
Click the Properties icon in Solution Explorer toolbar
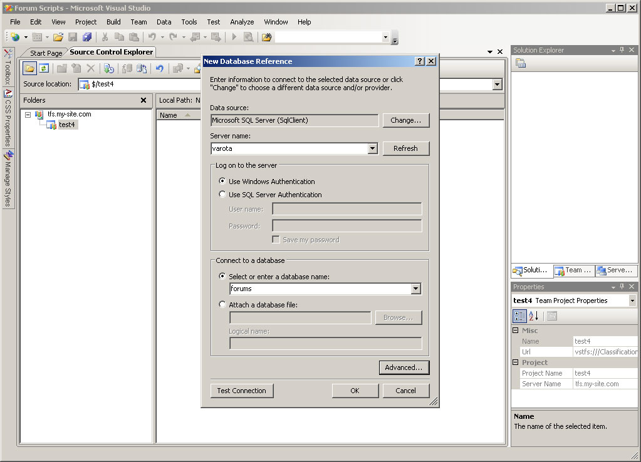[x=521, y=63]
